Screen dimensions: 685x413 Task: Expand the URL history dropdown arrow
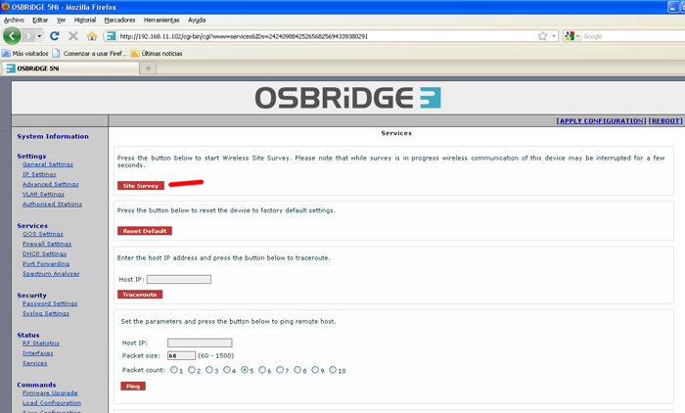pyautogui.click(x=554, y=36)
